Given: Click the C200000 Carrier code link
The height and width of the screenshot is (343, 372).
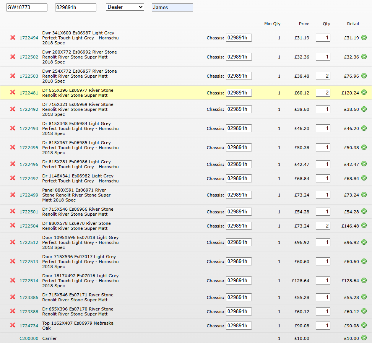Looking at the screenshot, I should click(29, 338).
